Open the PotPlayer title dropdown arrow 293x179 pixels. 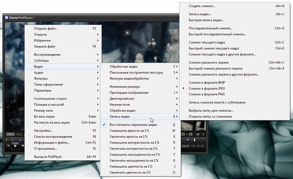(34, 18)
